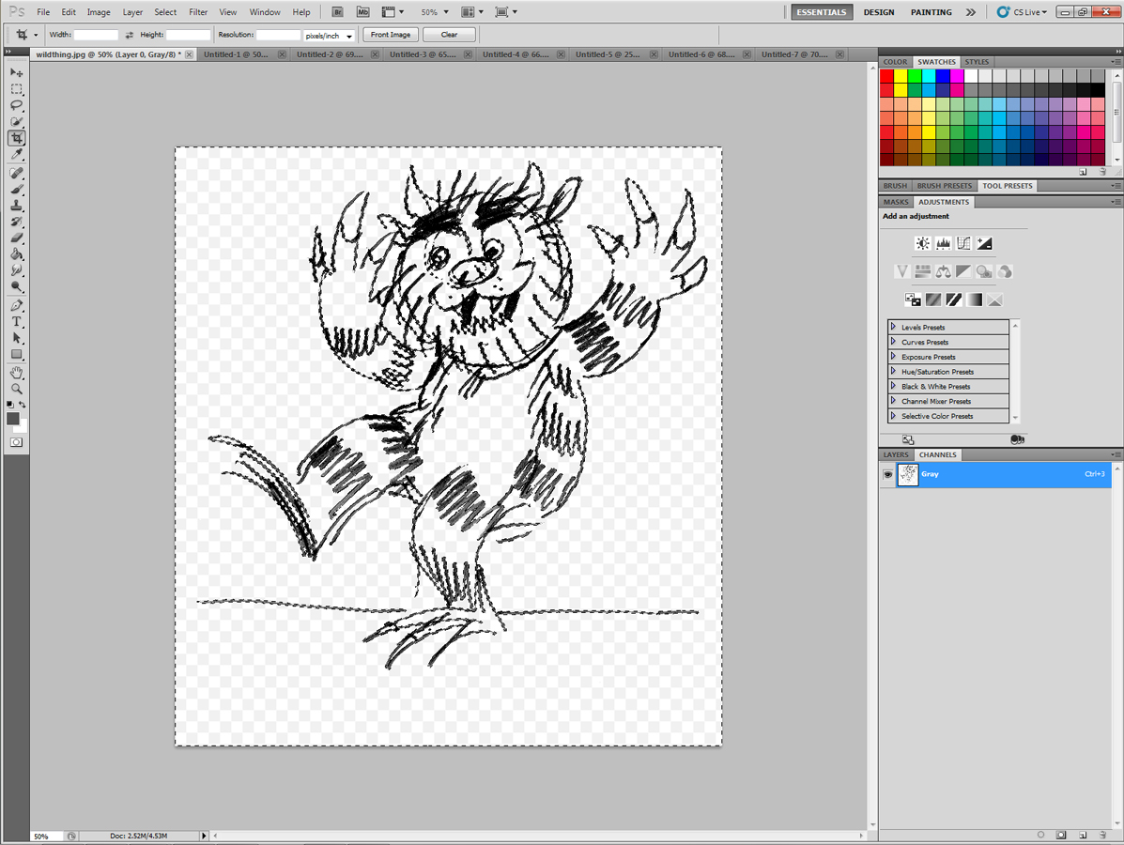Image resolution: width=1124 pixels, height=845 pixels.
Task: Click the Clear button
Action: click(x=450, y=35)
